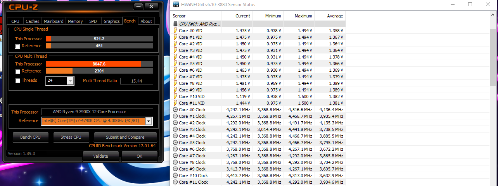
Task: Click the lightning icon beside Core #5 VID
Action: click(175, 64)
